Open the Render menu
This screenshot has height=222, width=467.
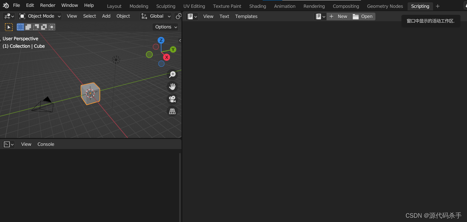(x=48, y=5)
